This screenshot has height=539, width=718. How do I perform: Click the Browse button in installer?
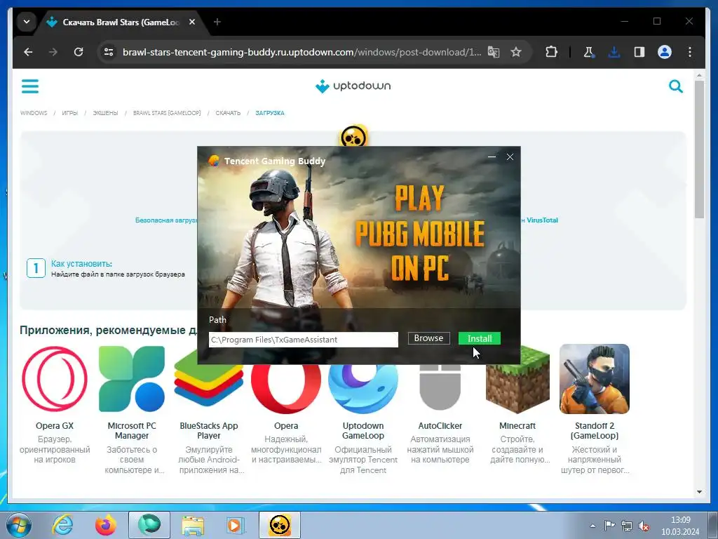pos(428,338)
